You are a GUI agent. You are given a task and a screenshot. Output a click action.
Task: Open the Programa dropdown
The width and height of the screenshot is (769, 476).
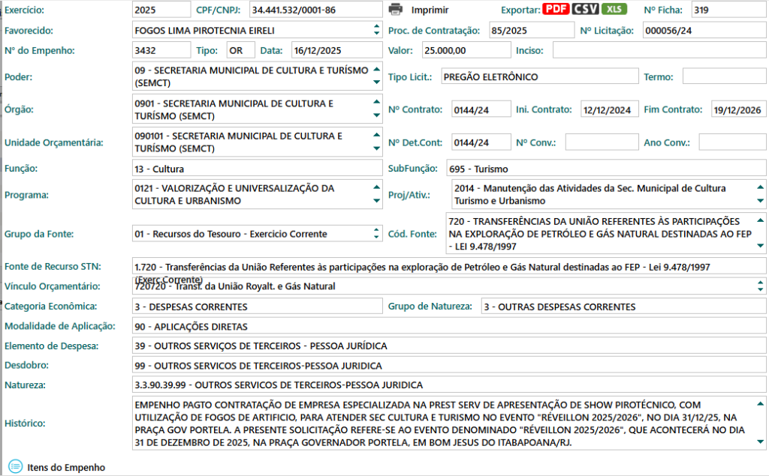point(375,194)
